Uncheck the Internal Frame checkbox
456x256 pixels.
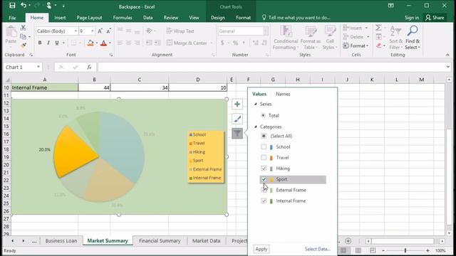[264, 201]
